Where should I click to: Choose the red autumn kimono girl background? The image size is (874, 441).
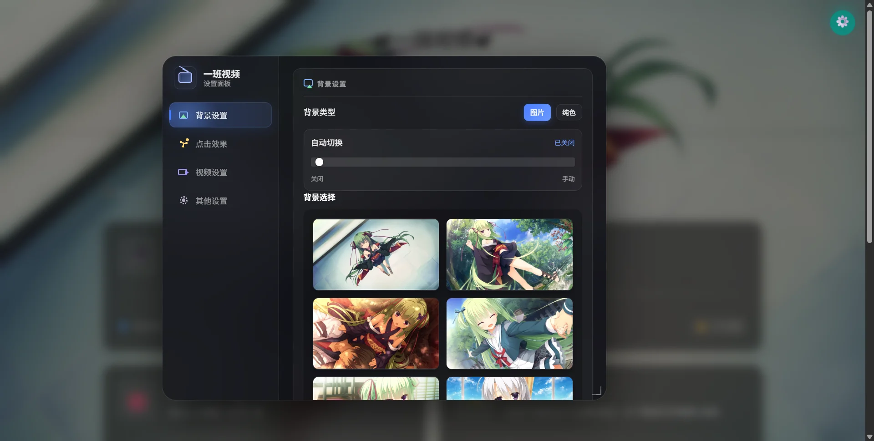[x=376, y=334]
